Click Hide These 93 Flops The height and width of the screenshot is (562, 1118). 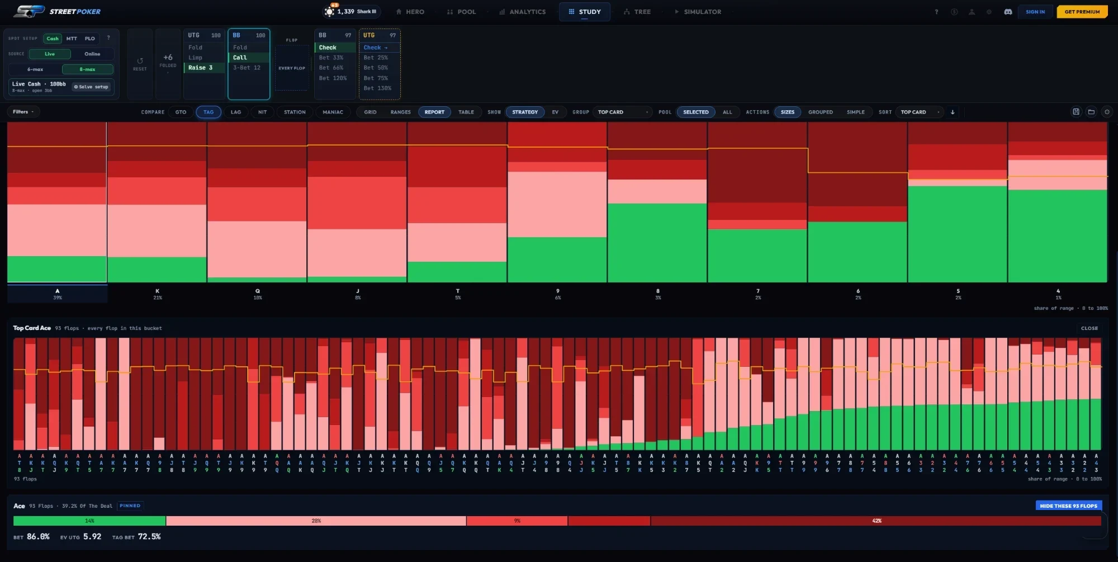click(1068, 506)
